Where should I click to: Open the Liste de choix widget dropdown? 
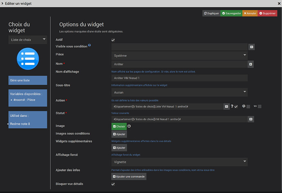coord(28,40)
